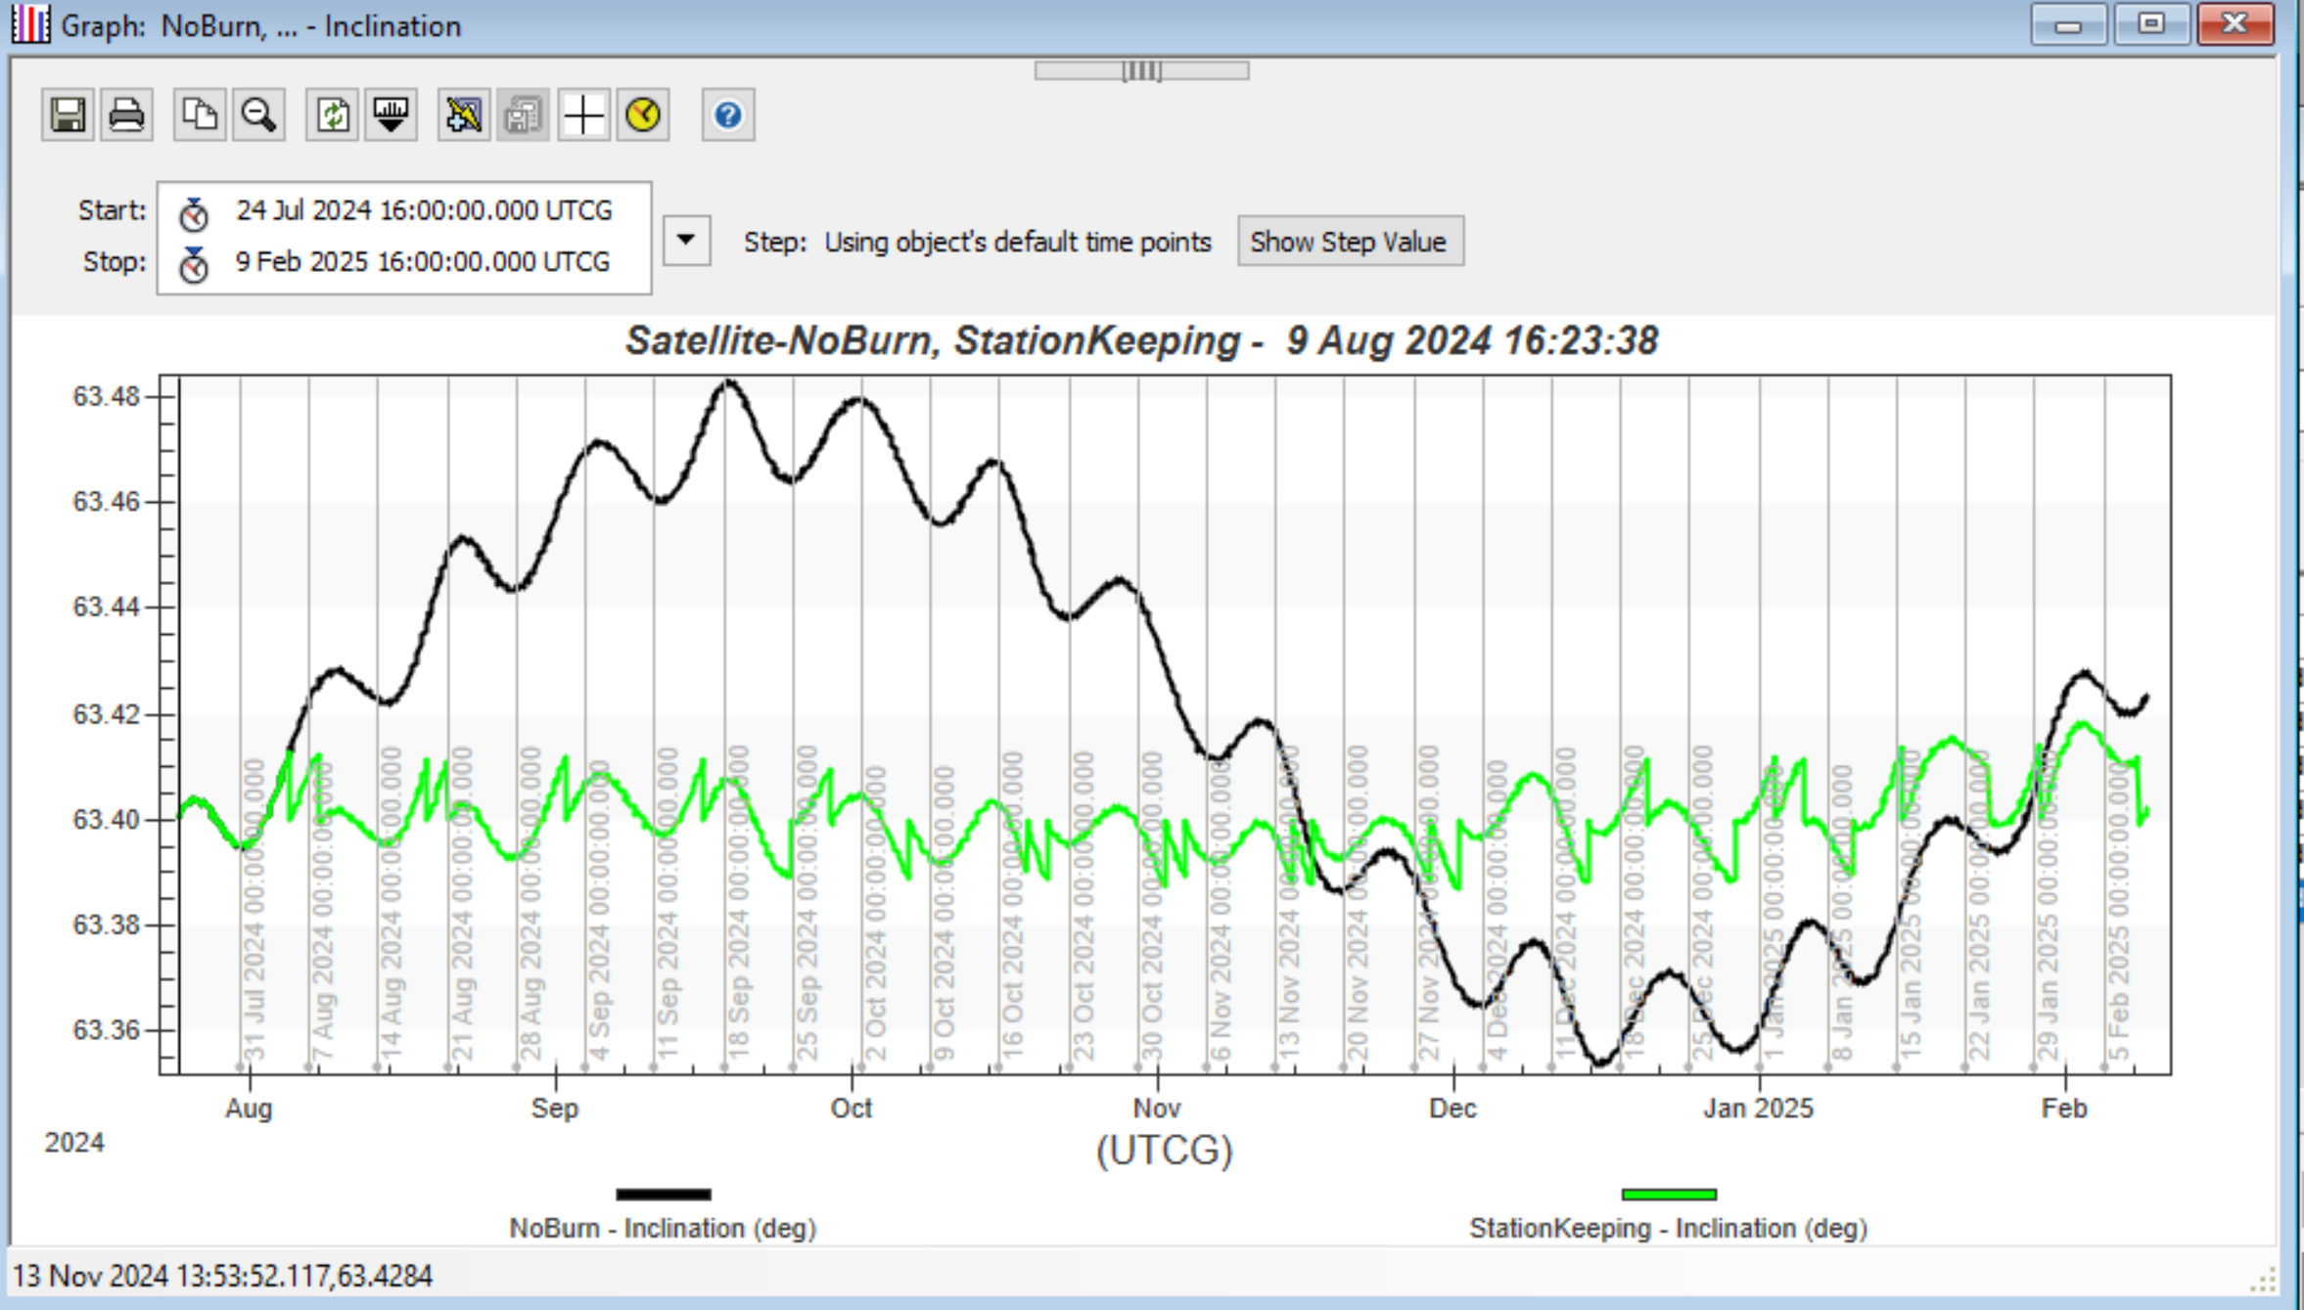Toggle the crosshair cursor tool
This screenshot has width=2304, height=1310.
(583, 115)
